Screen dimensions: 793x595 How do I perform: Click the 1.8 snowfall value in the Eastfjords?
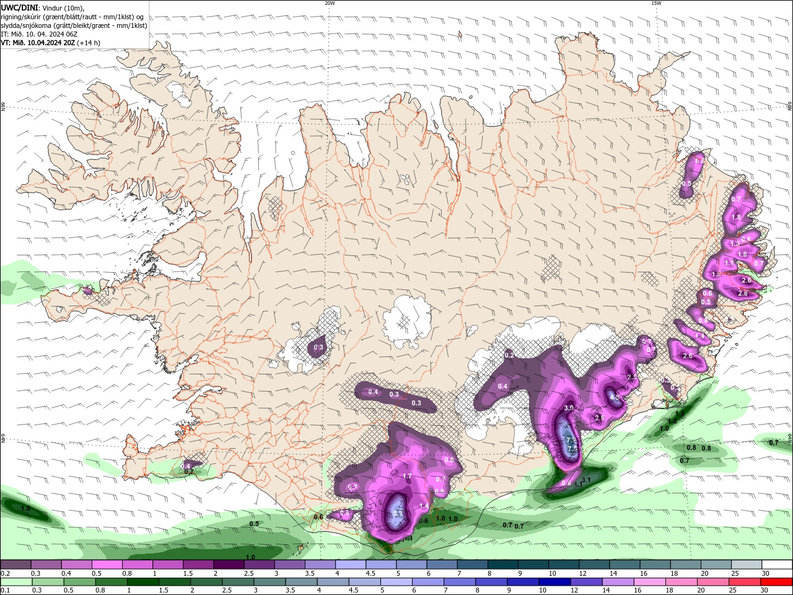(737, 217)
